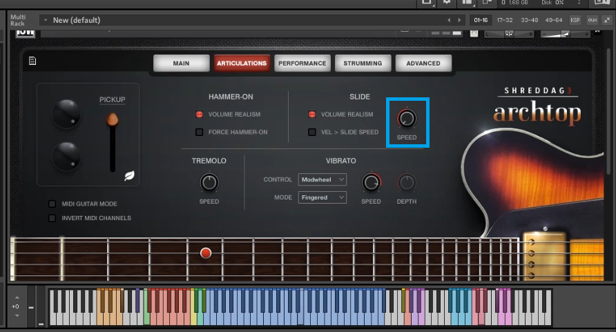This screenshot has height=332, width=616.
Task: Click the Vibrato Speed knob
Action: (372, 182)
